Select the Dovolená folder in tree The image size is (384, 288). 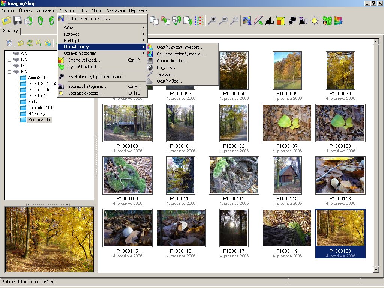[37, 96]
